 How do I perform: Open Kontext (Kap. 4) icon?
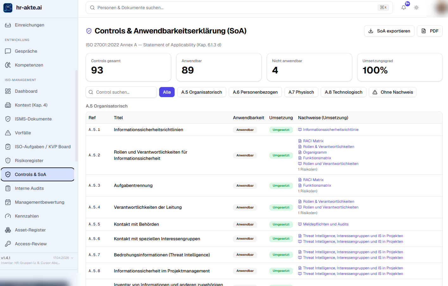pyautogui.click(x=8, y=105)
